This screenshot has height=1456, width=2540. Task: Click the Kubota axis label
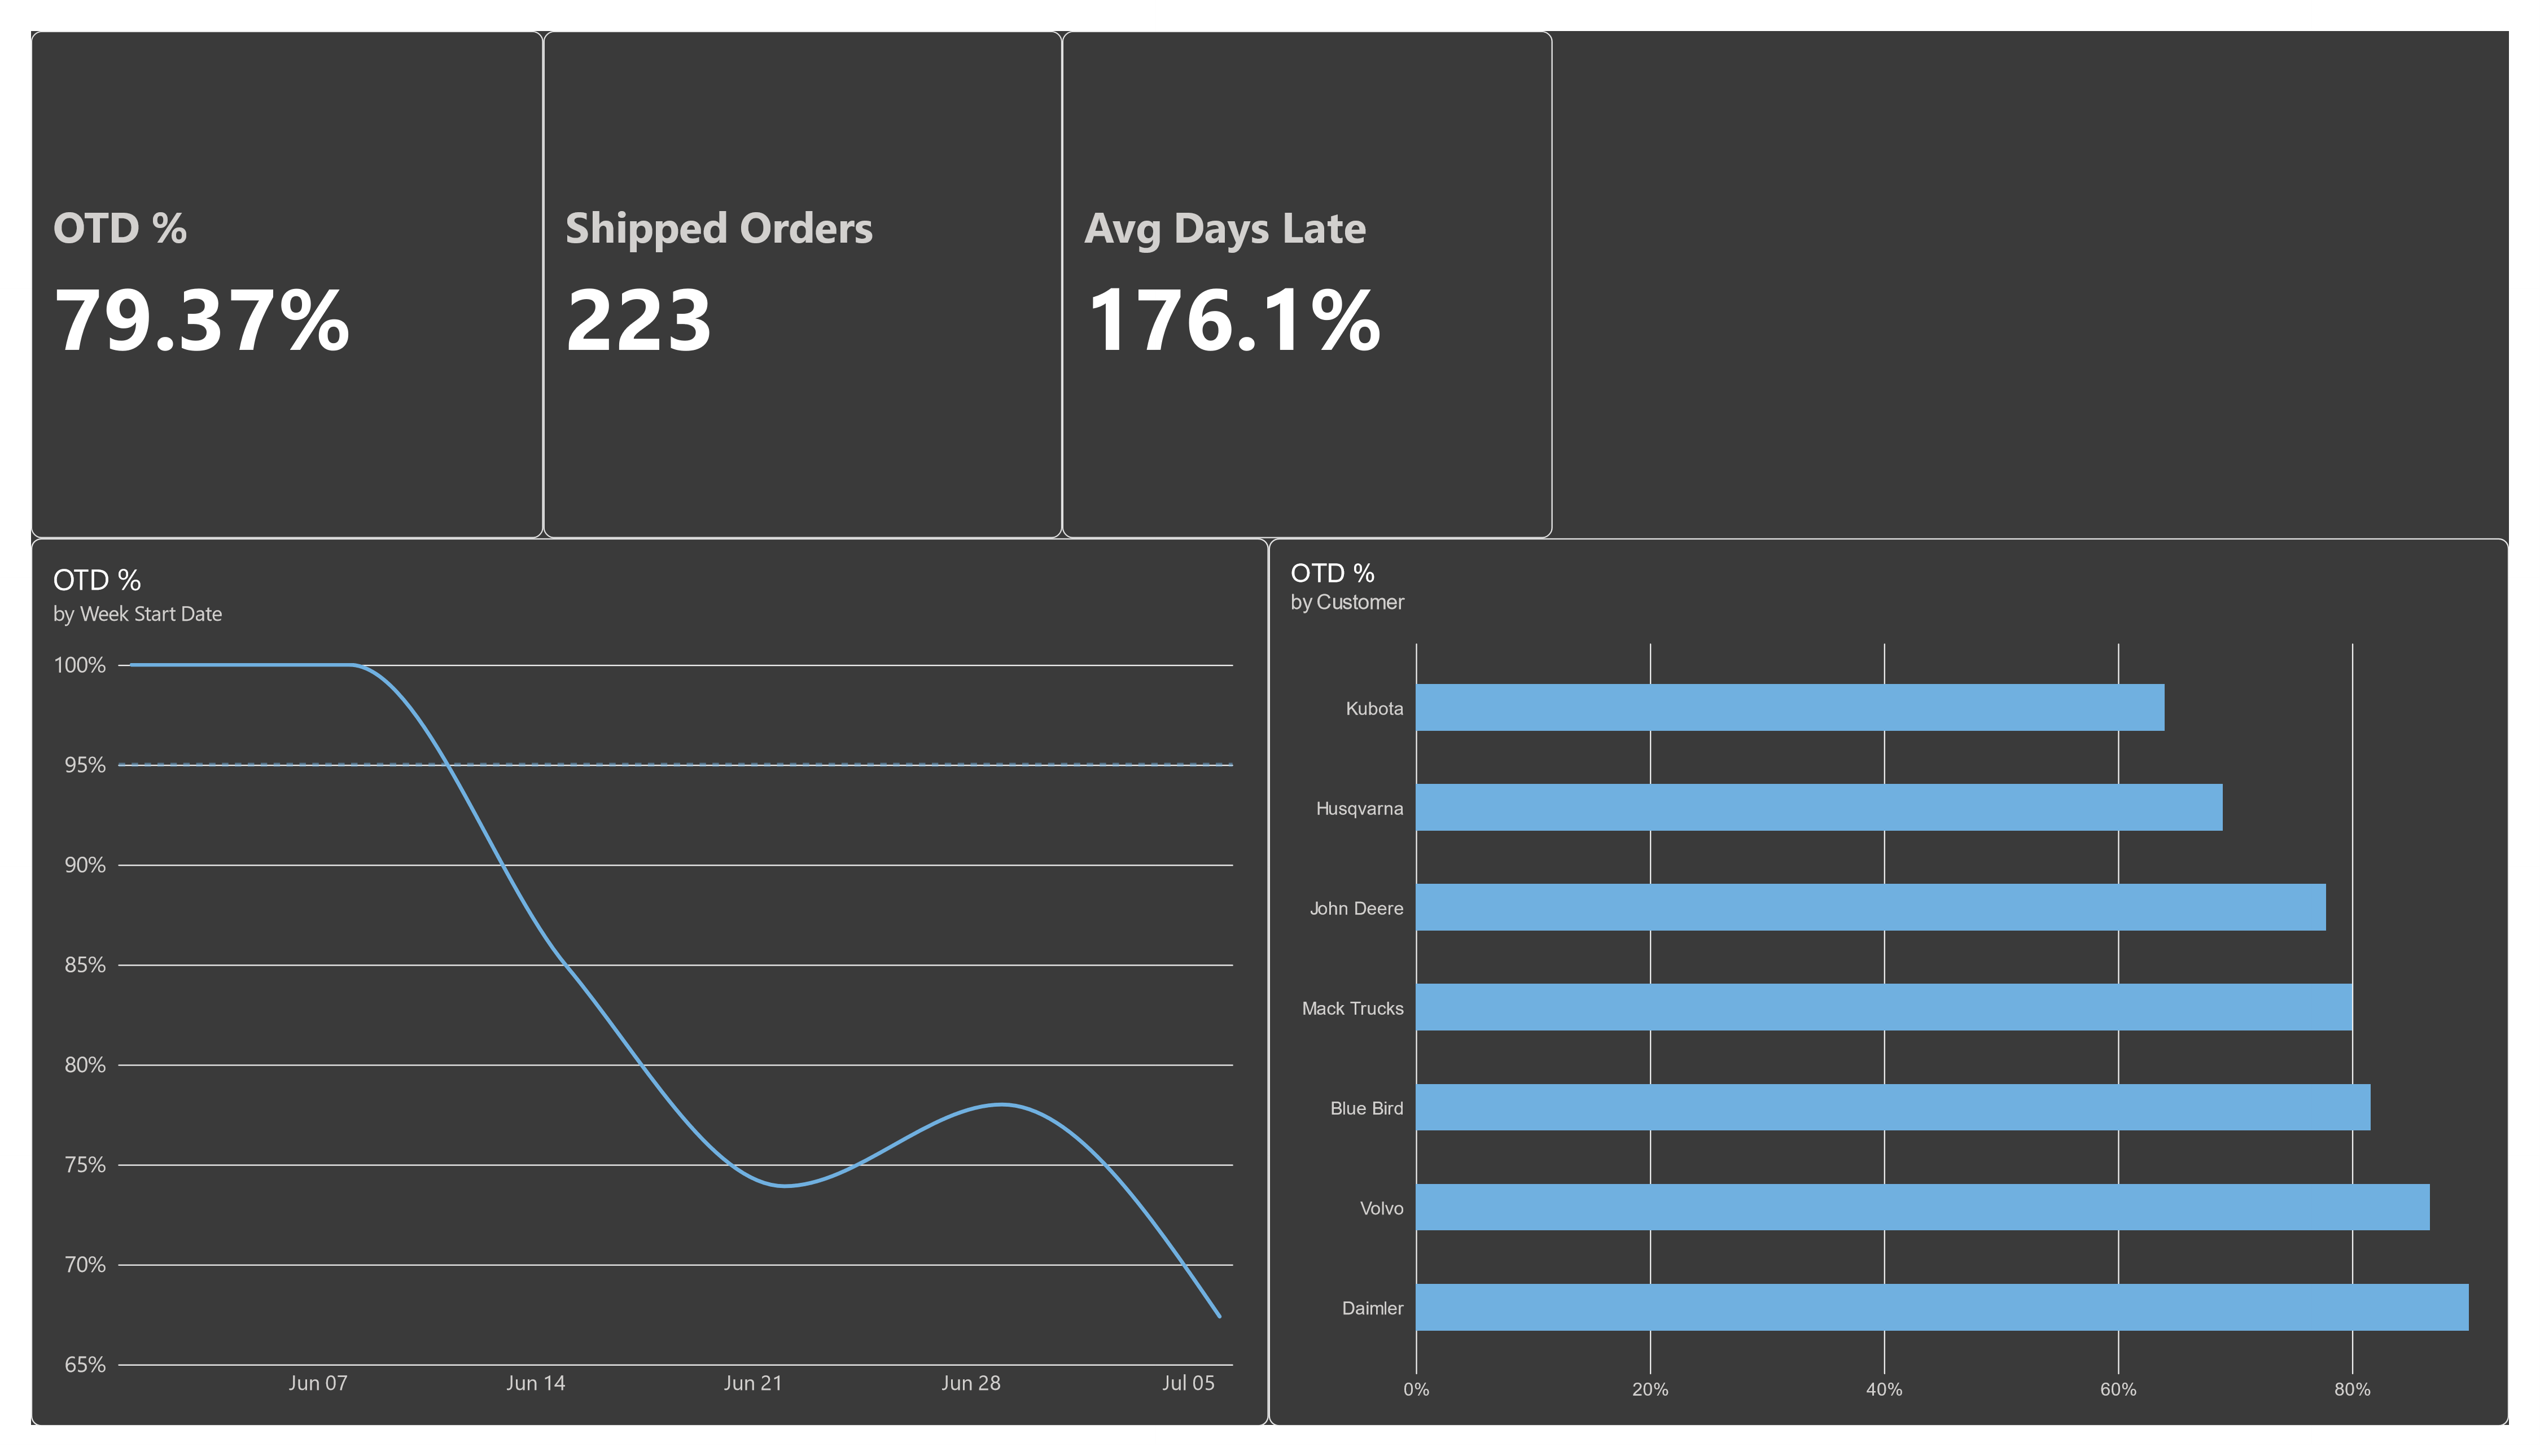point(1374,709)
